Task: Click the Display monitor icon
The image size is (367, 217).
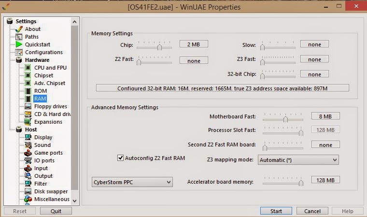Action: pyautogui.click(x=28, y=137)
